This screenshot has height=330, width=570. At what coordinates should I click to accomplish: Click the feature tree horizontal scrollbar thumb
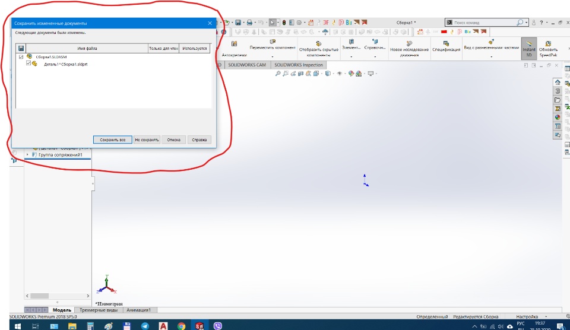[39, 296]
